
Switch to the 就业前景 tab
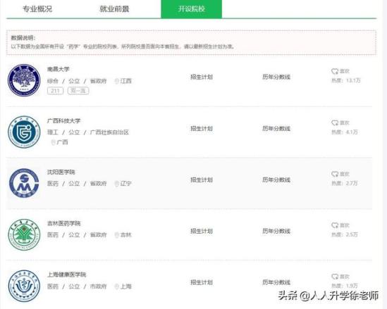click(114, 9)
